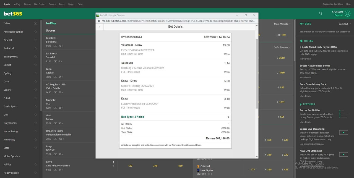
Task: Open Go To Coupon link
Action: (282, 47)
